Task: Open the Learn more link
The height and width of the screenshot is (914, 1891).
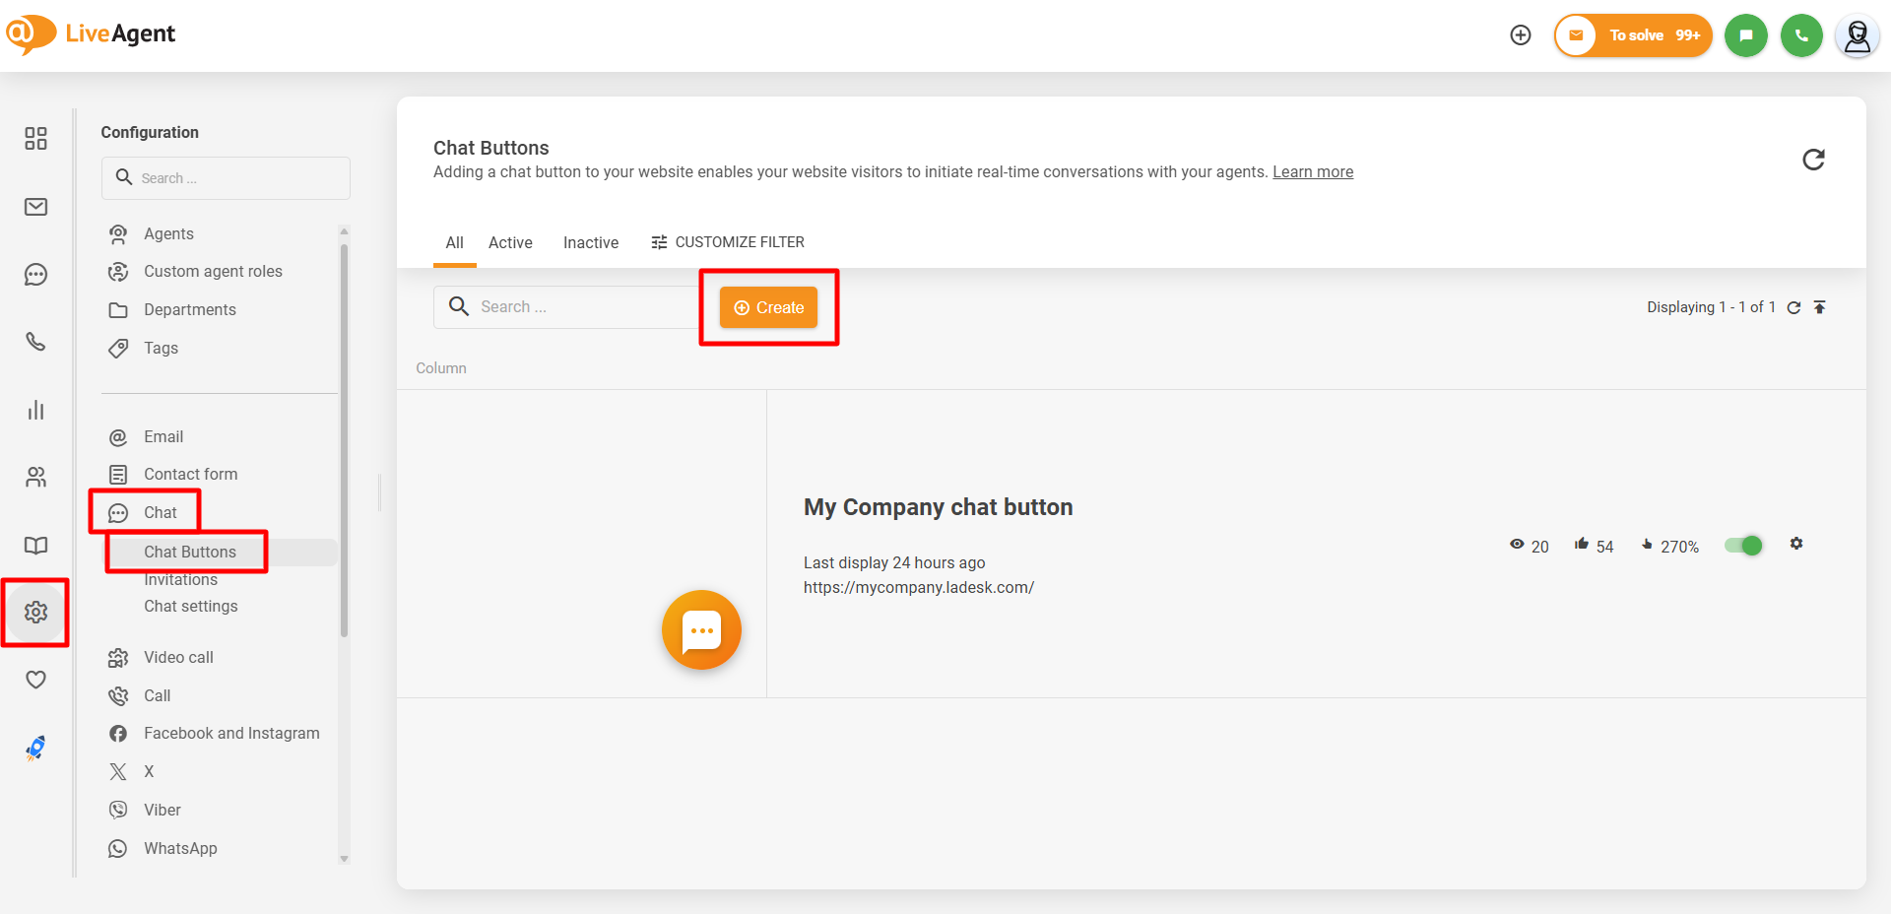Action: point(1313,172)
